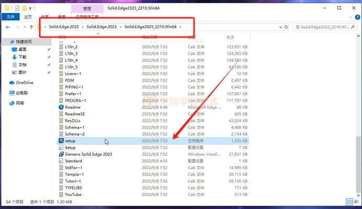Click the Siemens Solid Edge 2023 installer icon

(x=61, y=154)
